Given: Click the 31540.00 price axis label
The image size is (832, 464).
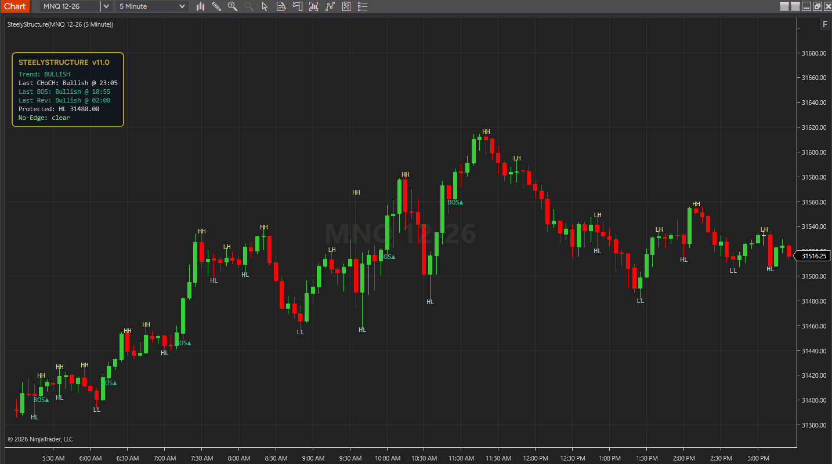Looking at the screenshot, I should point(813,226).
